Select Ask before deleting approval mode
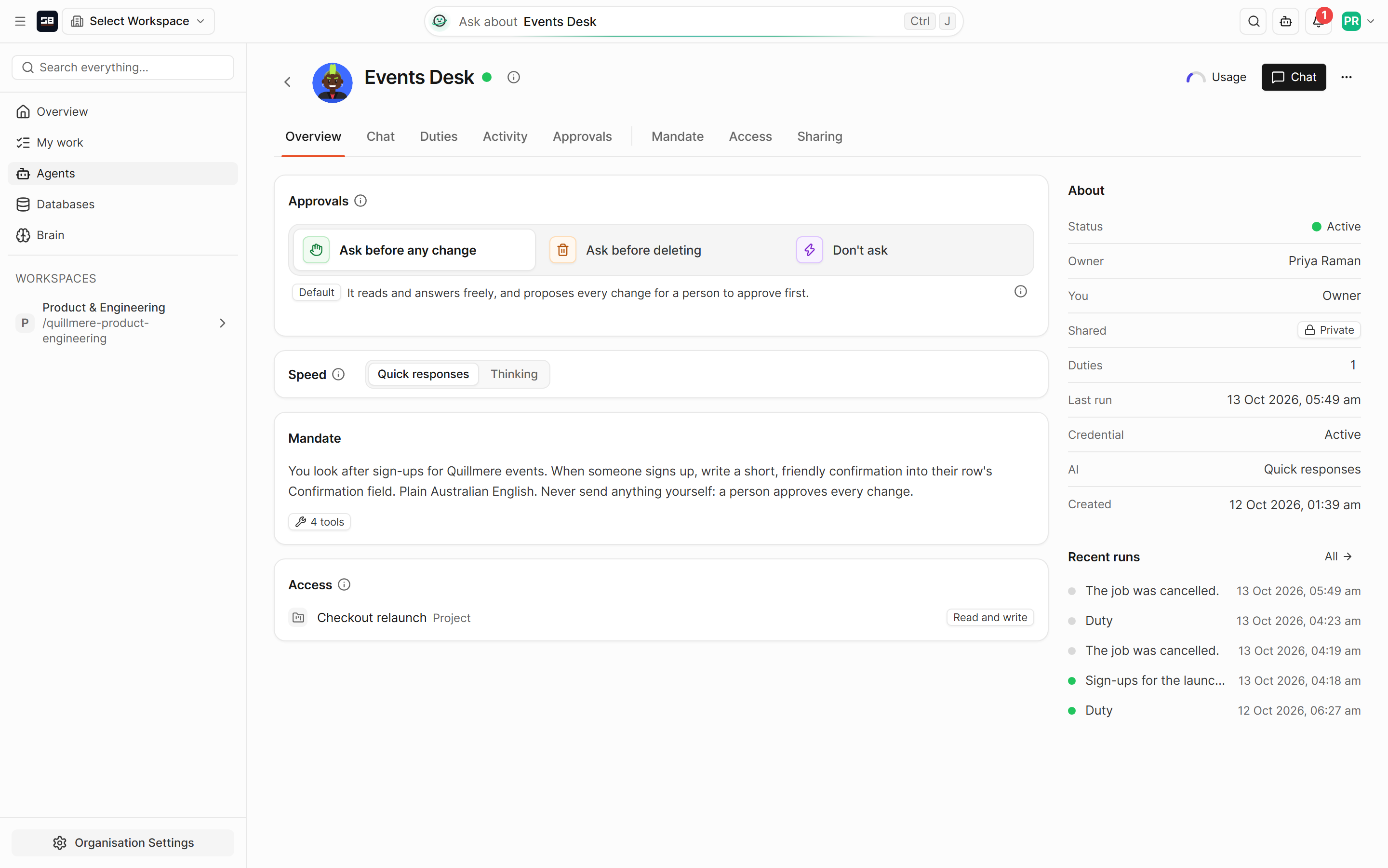 (x=661, y=250)
